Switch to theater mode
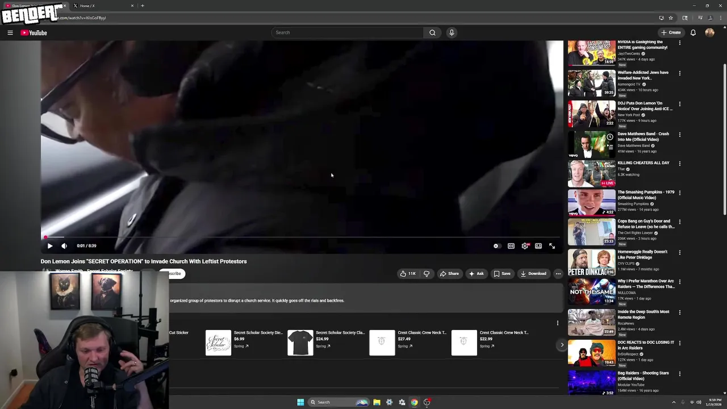This screenshot has width=727, height=409. [x=538, y=246]
